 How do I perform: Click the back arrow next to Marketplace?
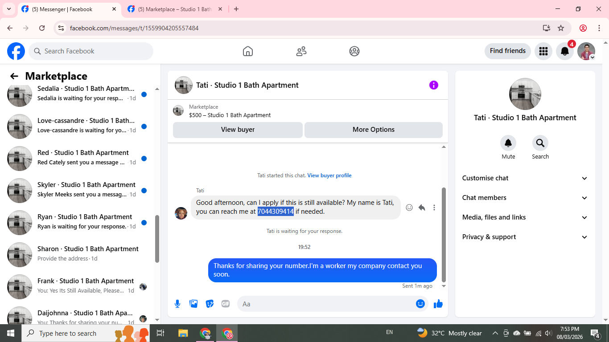click(14, 76)
